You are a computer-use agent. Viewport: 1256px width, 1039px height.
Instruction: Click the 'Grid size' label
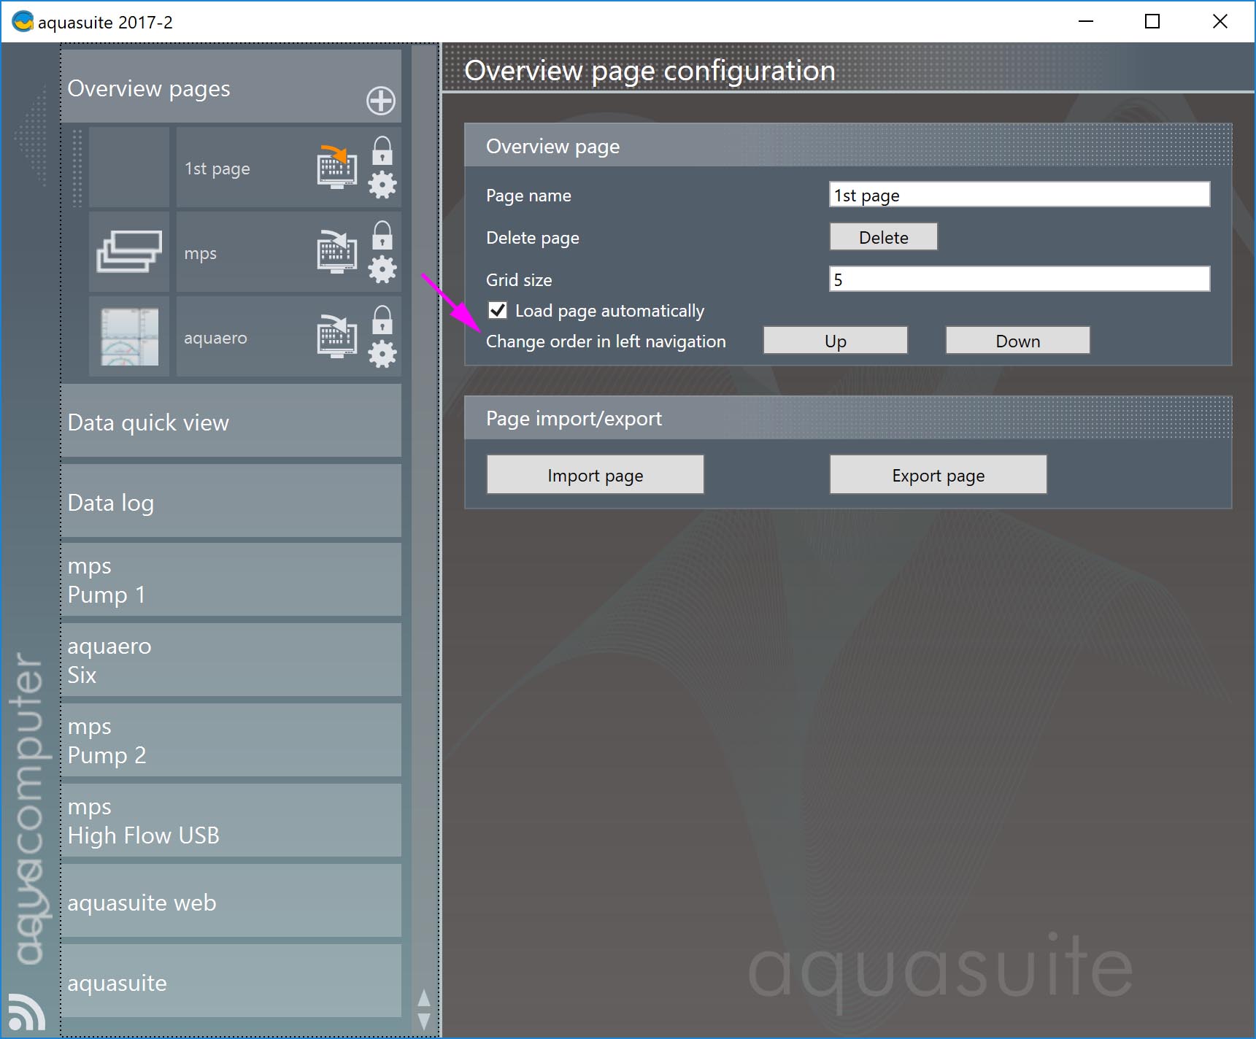click(519, 280)
